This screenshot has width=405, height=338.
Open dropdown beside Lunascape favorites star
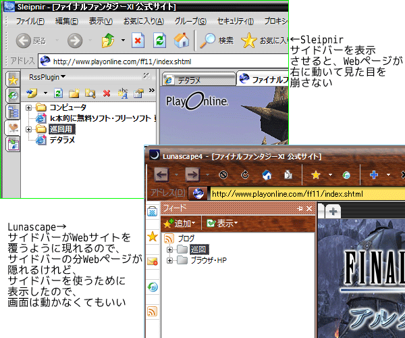pyautogui.click(x=330, y=175)
